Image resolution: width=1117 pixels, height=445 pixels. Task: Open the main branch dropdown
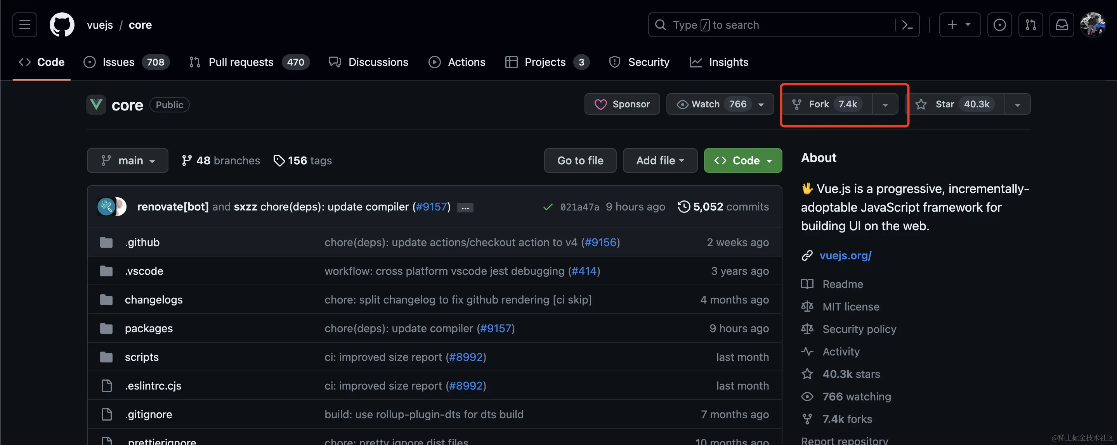click(x=127, y=160)
